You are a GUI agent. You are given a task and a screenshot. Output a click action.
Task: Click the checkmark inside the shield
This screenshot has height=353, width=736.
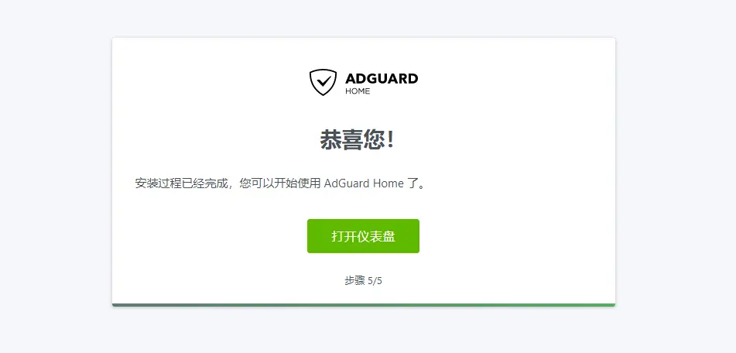[x=323, y=82]
